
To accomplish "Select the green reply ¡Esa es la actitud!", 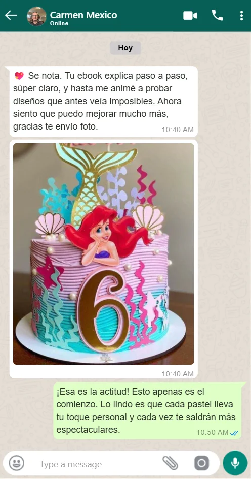I will tap(147, 410).
